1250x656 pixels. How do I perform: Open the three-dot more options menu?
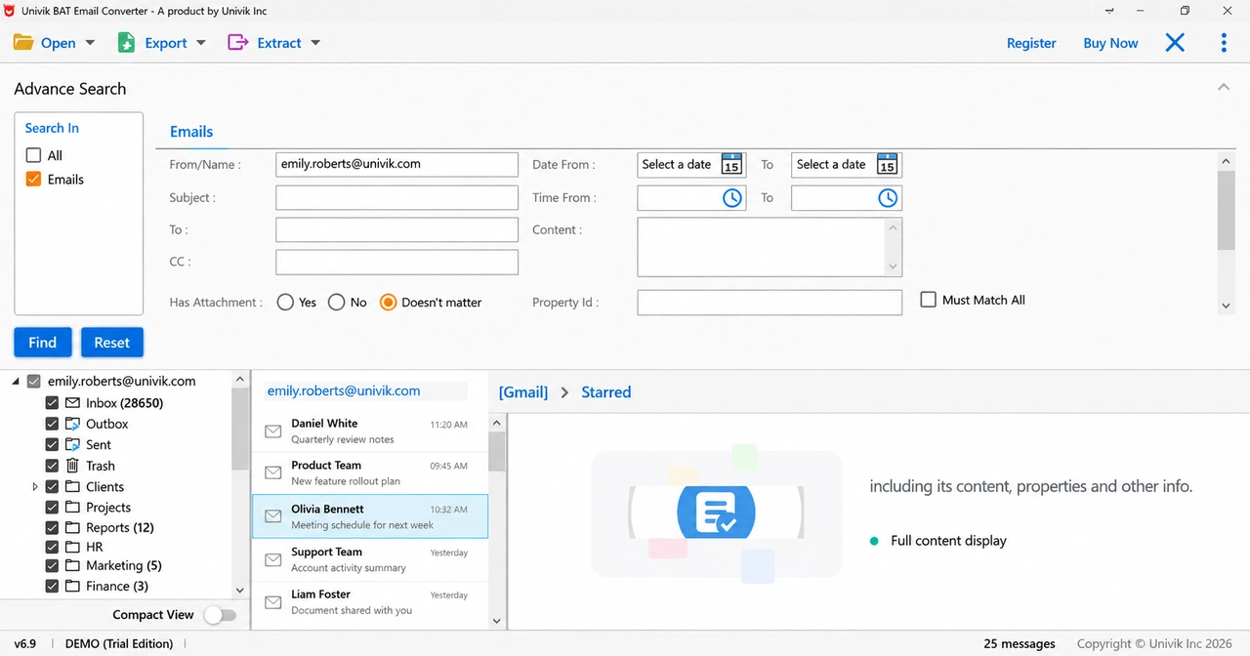1224,43
